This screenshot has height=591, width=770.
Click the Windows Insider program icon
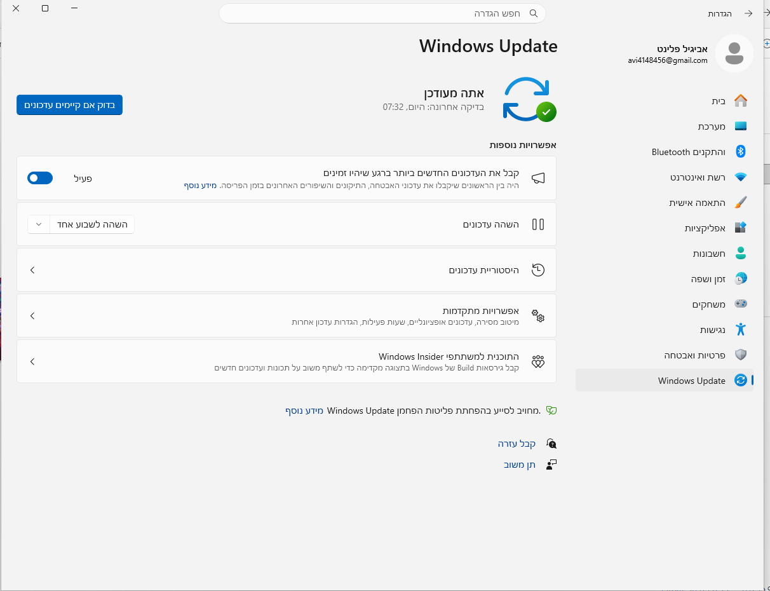[x=538, y=362]
